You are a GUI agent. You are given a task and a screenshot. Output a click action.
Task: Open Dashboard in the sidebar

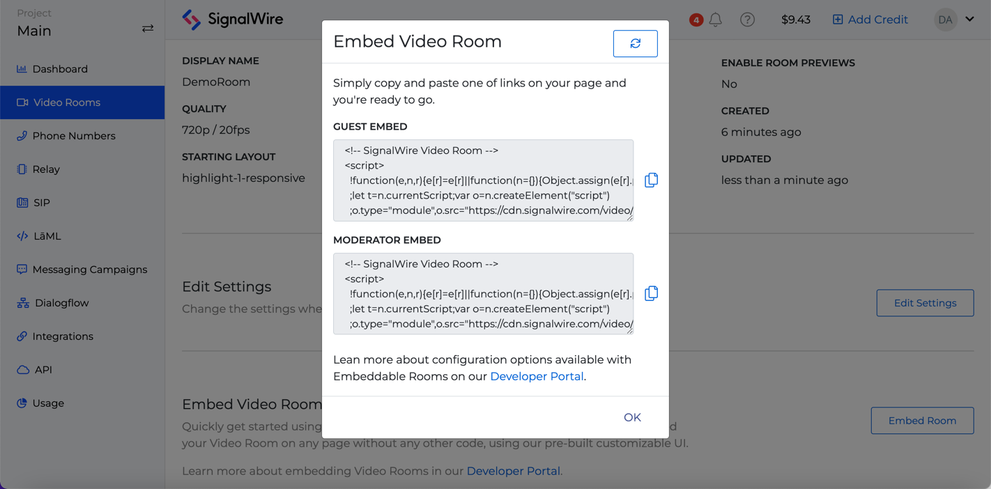82,69
